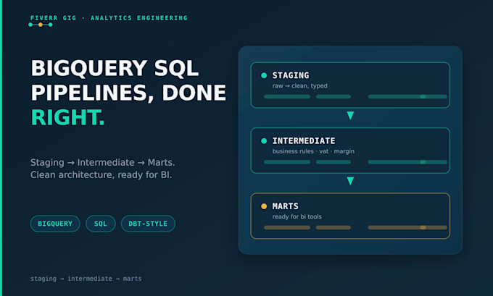The width and height of the screenshot is (493, 296).
Task: Click the down arrow between INTERMEDIATE and MARTS
Action: 350,181
